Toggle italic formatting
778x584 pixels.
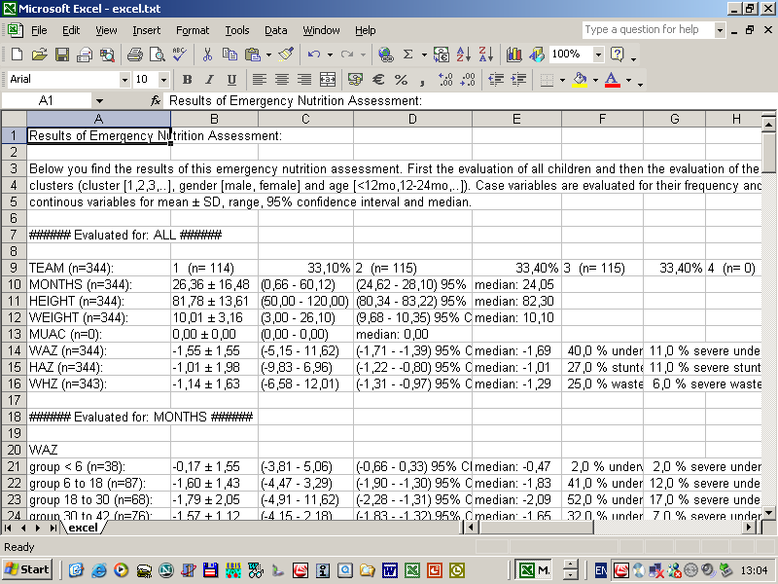pyautogui.click(x=208, y=80)
